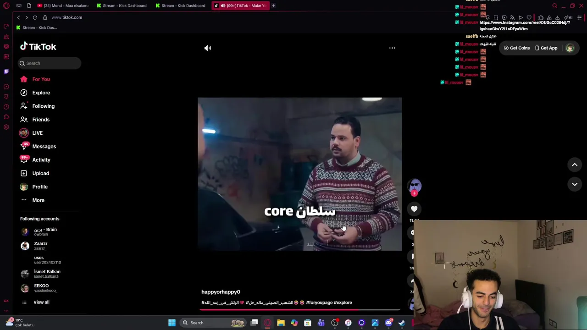Click the www.tiktok.com address bar
This screenshot has width=587, height=330.
point(67,17)
